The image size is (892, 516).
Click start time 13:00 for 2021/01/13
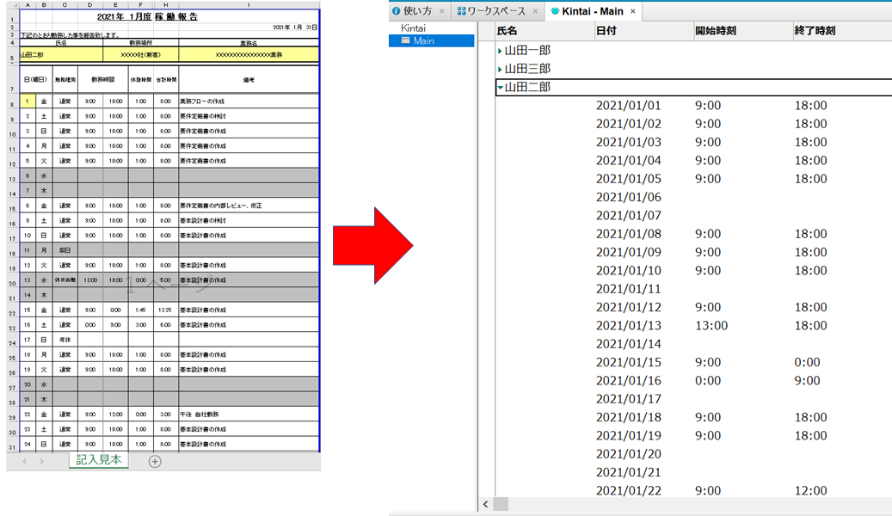(x=711, y=325)
